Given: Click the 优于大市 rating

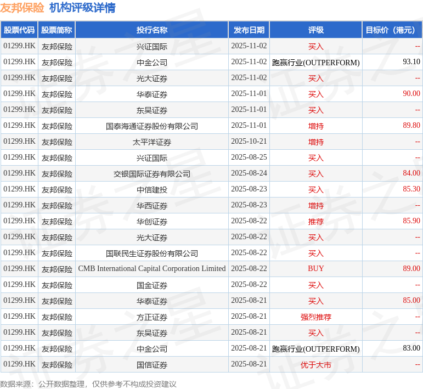Looking at the screenshot, I should tap(315, 365).
